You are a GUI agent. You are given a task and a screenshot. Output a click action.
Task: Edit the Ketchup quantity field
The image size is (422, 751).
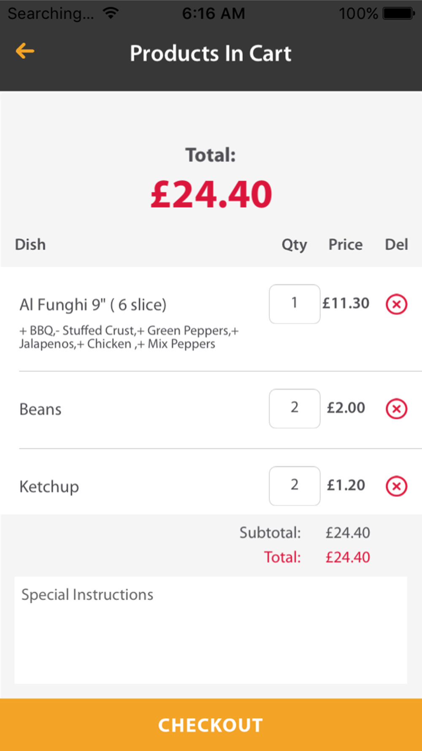click(x=294, y=486)
